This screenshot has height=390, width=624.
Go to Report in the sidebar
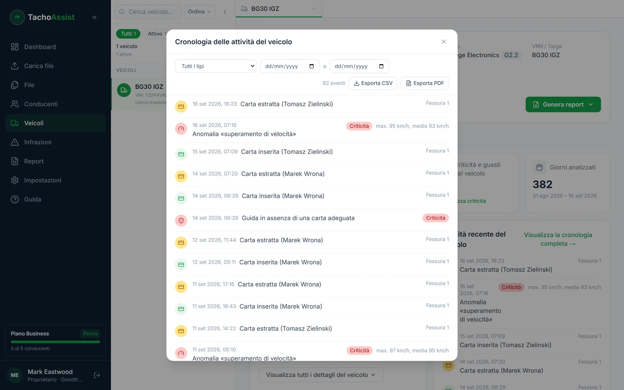55,161
